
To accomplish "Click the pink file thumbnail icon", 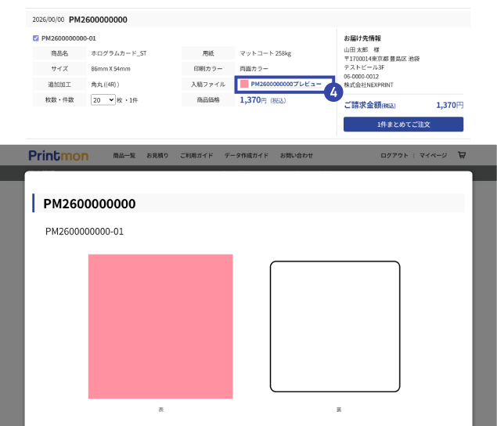I will [244, 84].
